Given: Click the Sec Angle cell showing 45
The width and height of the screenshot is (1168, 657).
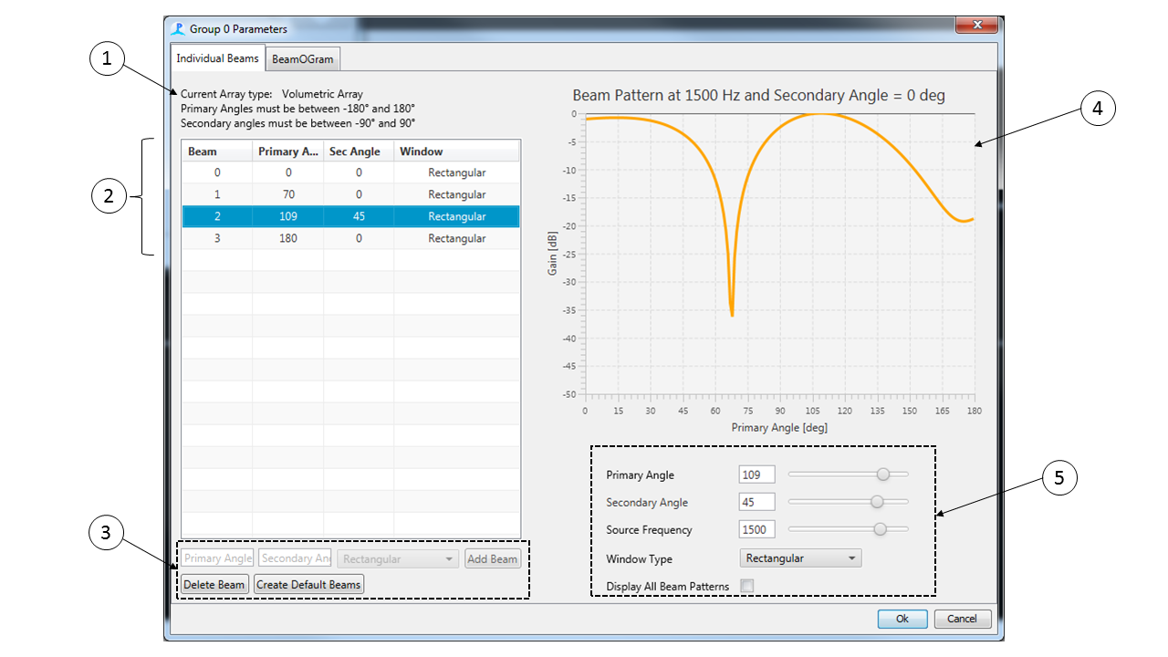Looking at the screenshot, I should 359,216.
